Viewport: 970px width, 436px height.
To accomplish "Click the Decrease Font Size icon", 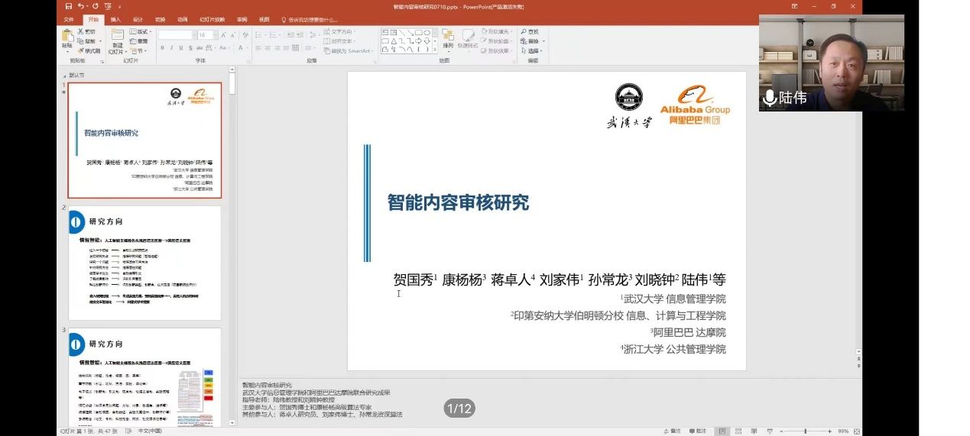I will click(233, 34).
